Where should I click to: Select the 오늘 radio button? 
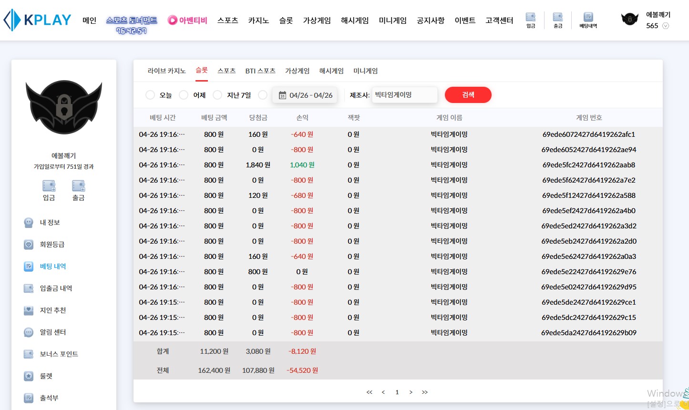coord(150,95)
